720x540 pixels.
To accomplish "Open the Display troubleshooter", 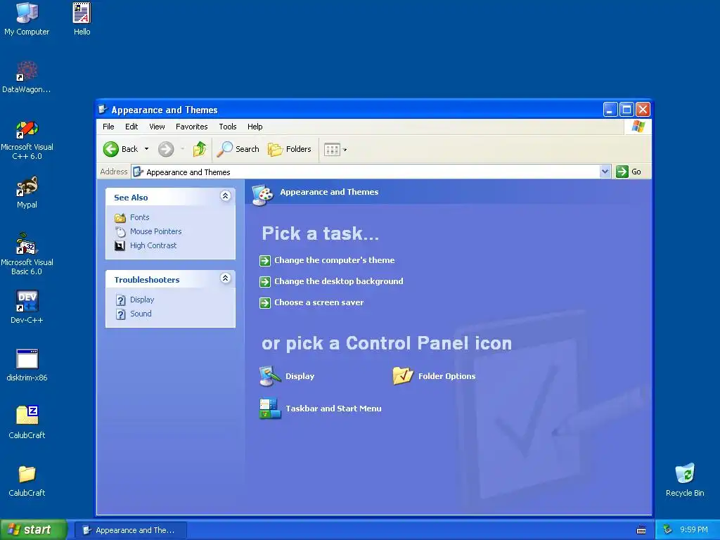I will (x=134, y=300).
